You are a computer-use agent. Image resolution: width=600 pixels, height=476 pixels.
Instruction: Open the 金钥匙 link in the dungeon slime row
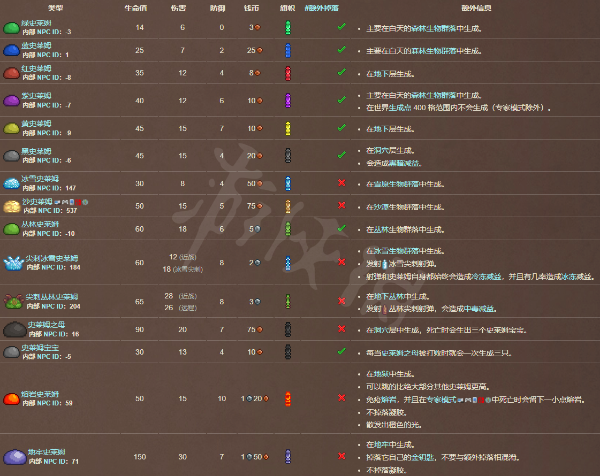pyautogui.click(x=422, y=457)
